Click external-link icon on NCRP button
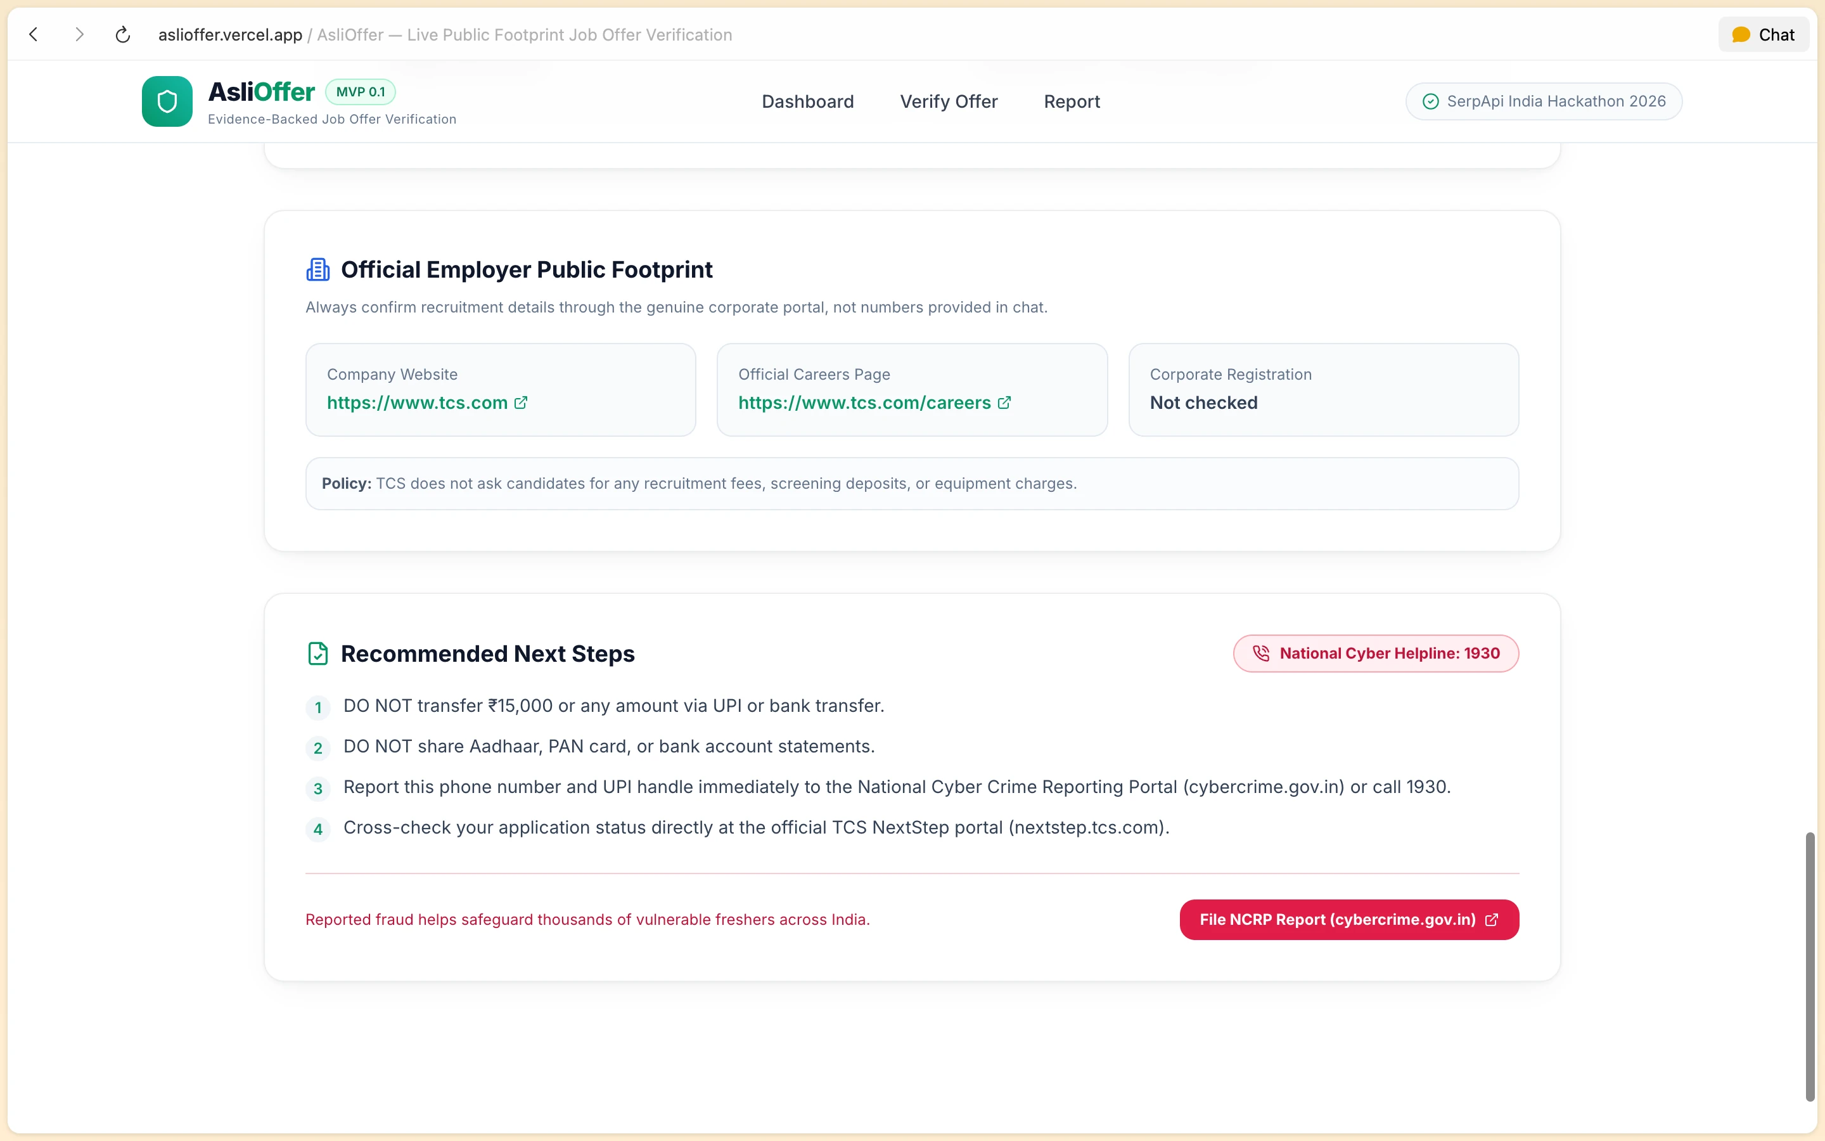This screenshot has height=1141, width=1825. (x=1491, y=920)
